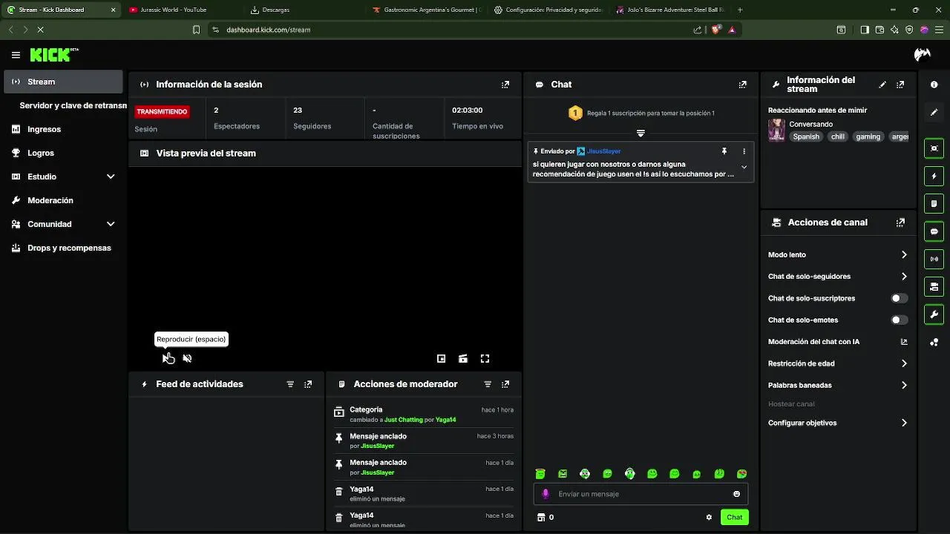Viewport: 950px width, 534px height.
Task: Click the browser address bar URL
Action: pyautogui.click(x=269, y=30)
